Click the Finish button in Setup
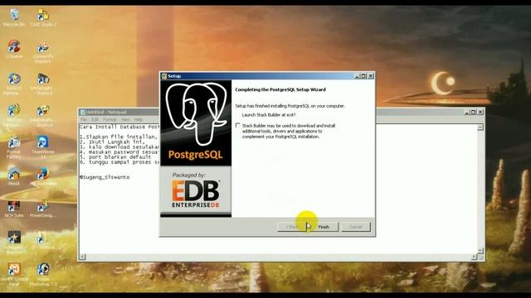The height and width of the screenshot is (298, 531). (x=324, y=227)
